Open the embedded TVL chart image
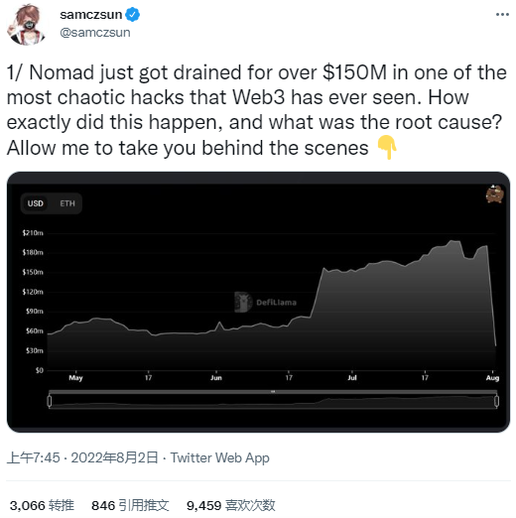Screen dimensions: 516x518 coord(258,302)
